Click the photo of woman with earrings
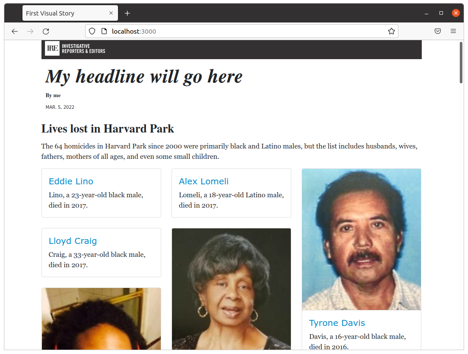Viewport: 468px width, 354px height. tap(231, 288)
